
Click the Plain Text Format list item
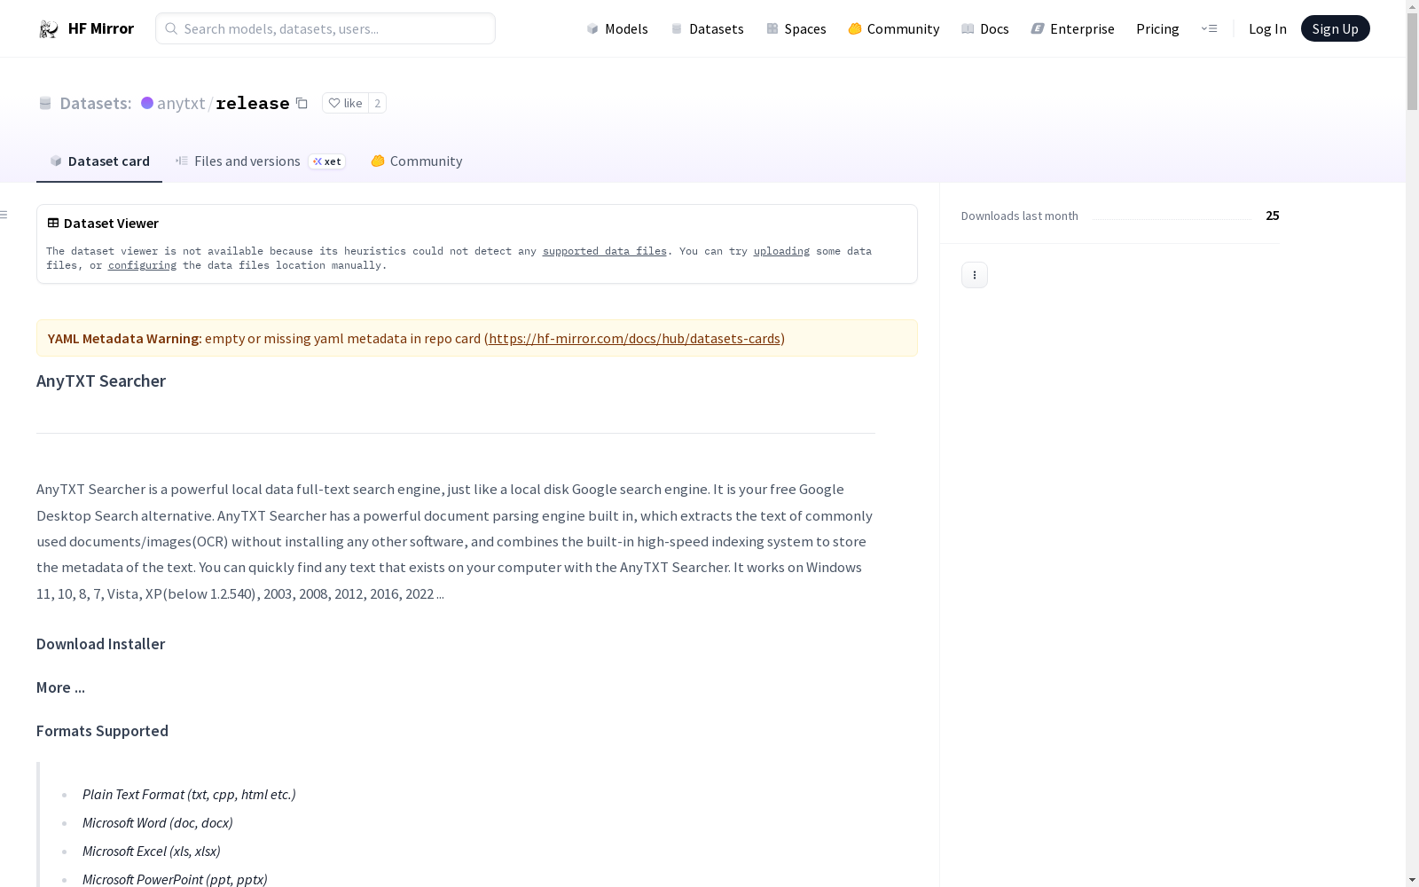pyautogui.click(x=189, y=794)
